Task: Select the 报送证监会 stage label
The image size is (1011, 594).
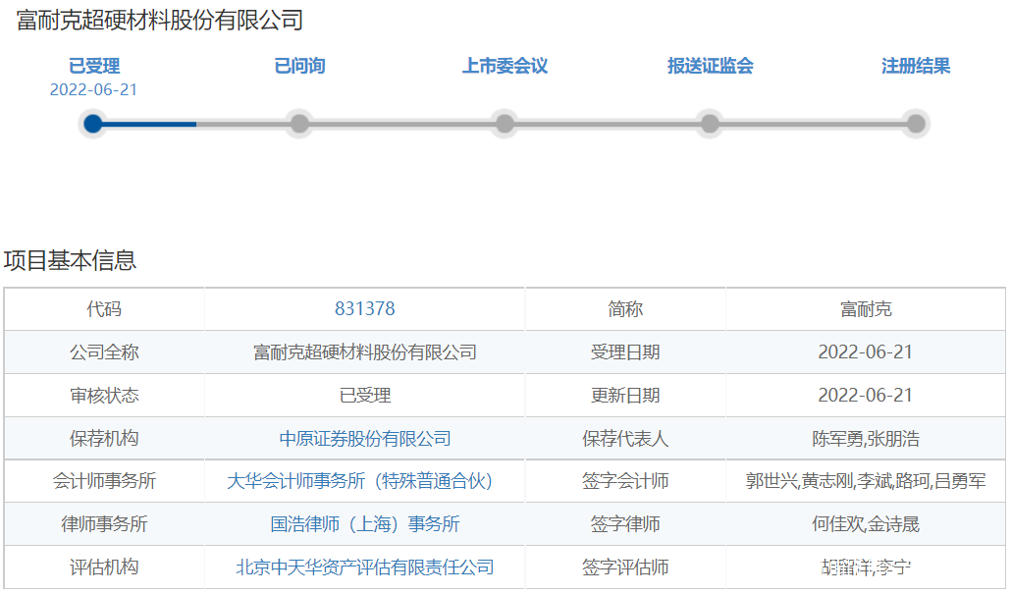Action: (711, 67)
